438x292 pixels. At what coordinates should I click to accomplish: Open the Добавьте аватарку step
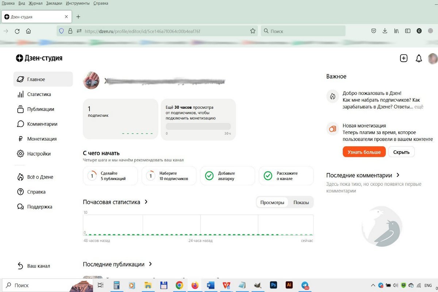tap(227, 176)
